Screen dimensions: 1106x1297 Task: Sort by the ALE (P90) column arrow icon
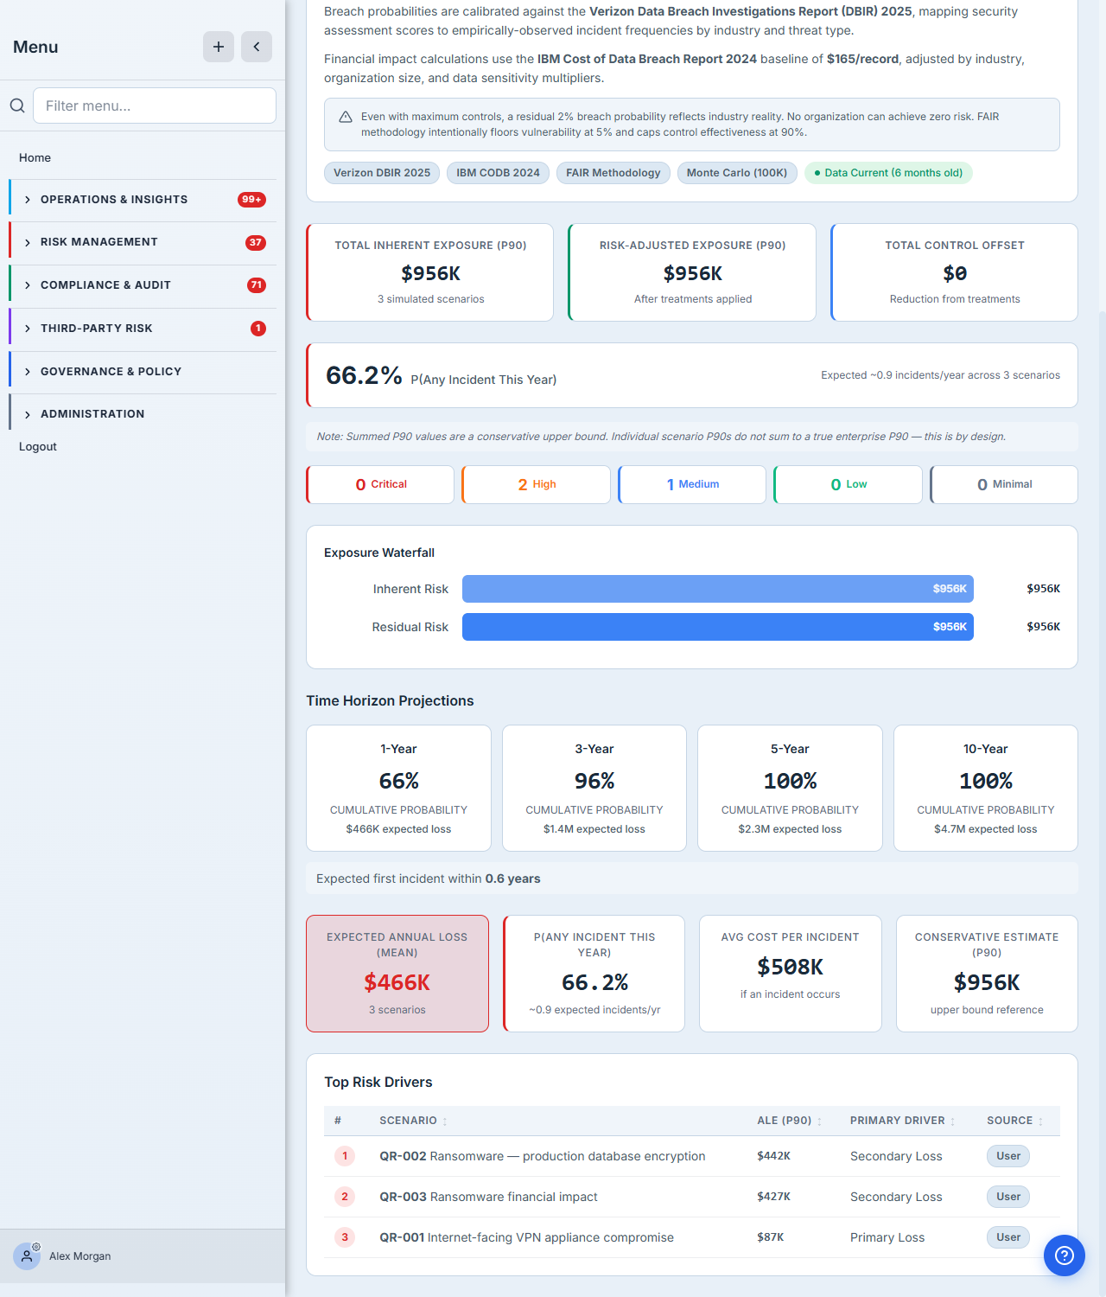click(x=819, y=1121)
